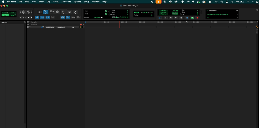Return to zero in transport
The height and width of the screenshot is (128, 259).
click(x=166, y=18)
